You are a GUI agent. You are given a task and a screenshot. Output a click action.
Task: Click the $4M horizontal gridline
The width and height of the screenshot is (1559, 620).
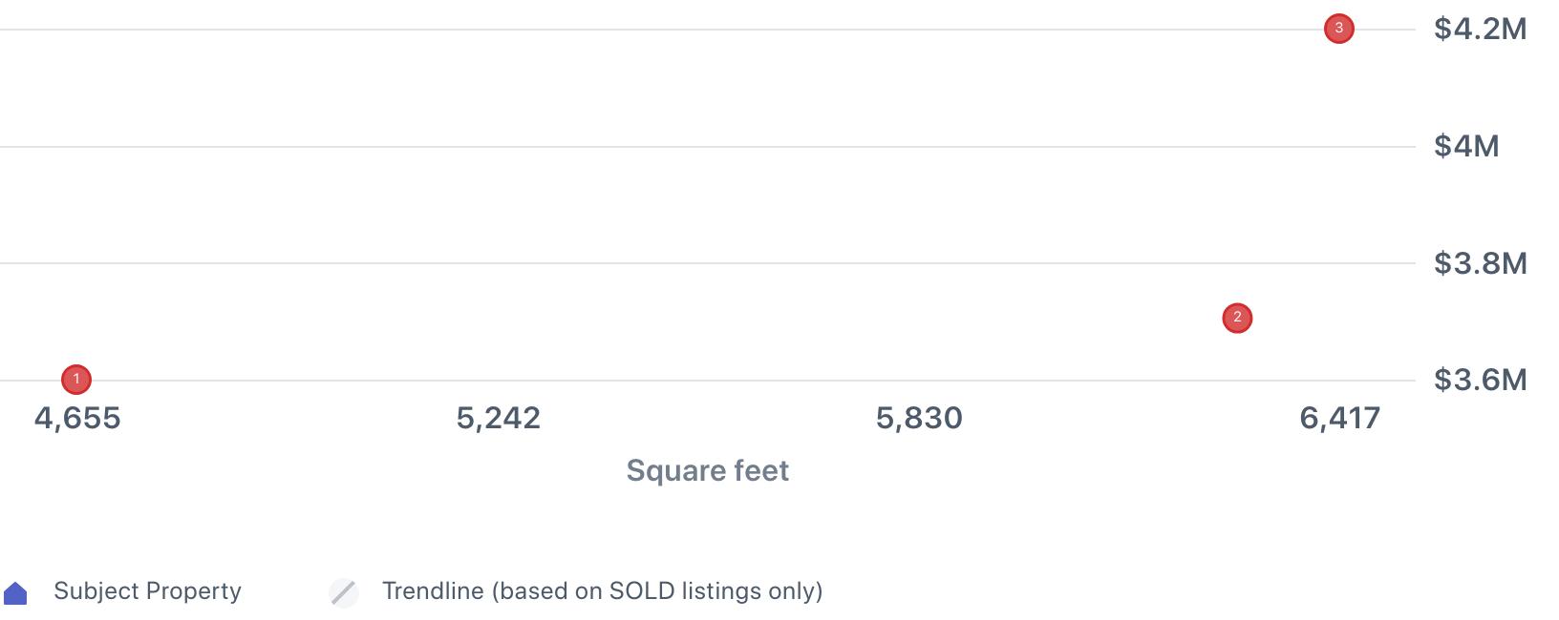707,147
